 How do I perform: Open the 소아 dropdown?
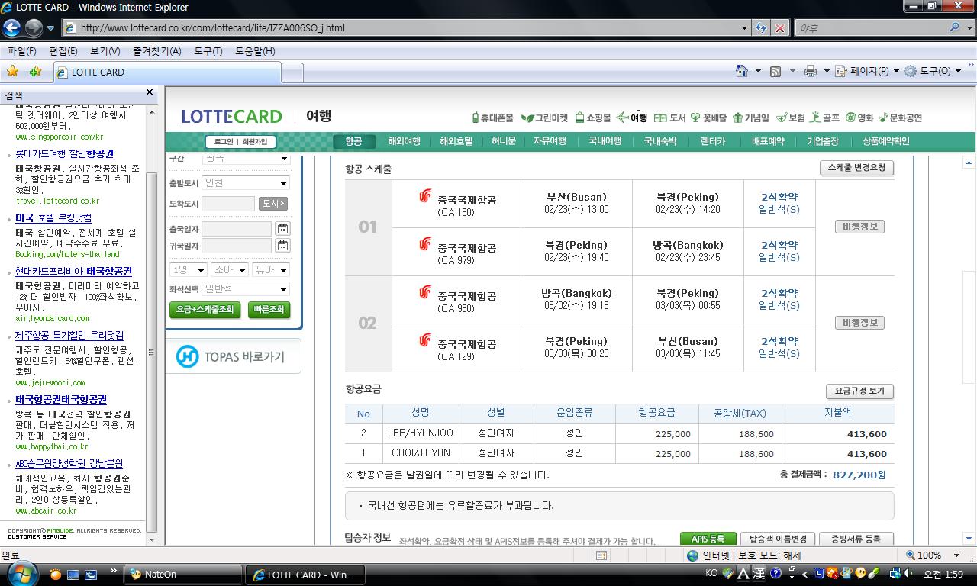click(230, 270)
